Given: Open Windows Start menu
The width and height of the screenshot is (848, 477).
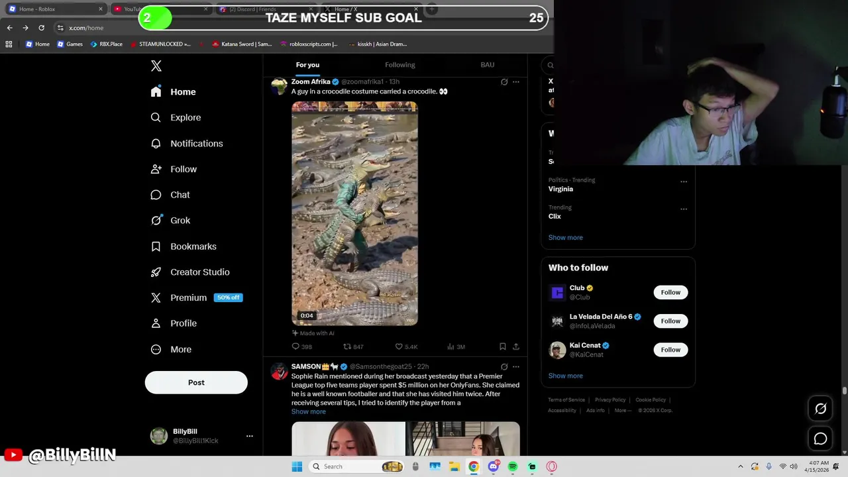Looking at the screenshot, I should coord(297,466).
